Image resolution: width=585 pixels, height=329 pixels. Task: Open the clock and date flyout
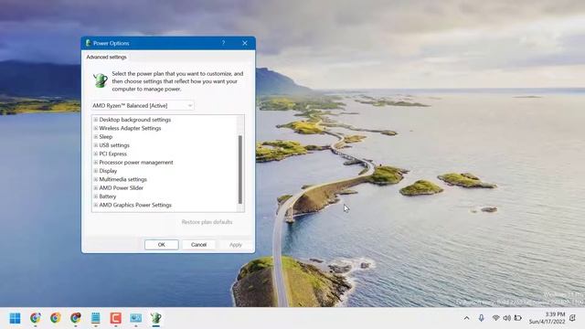[547, 318]
